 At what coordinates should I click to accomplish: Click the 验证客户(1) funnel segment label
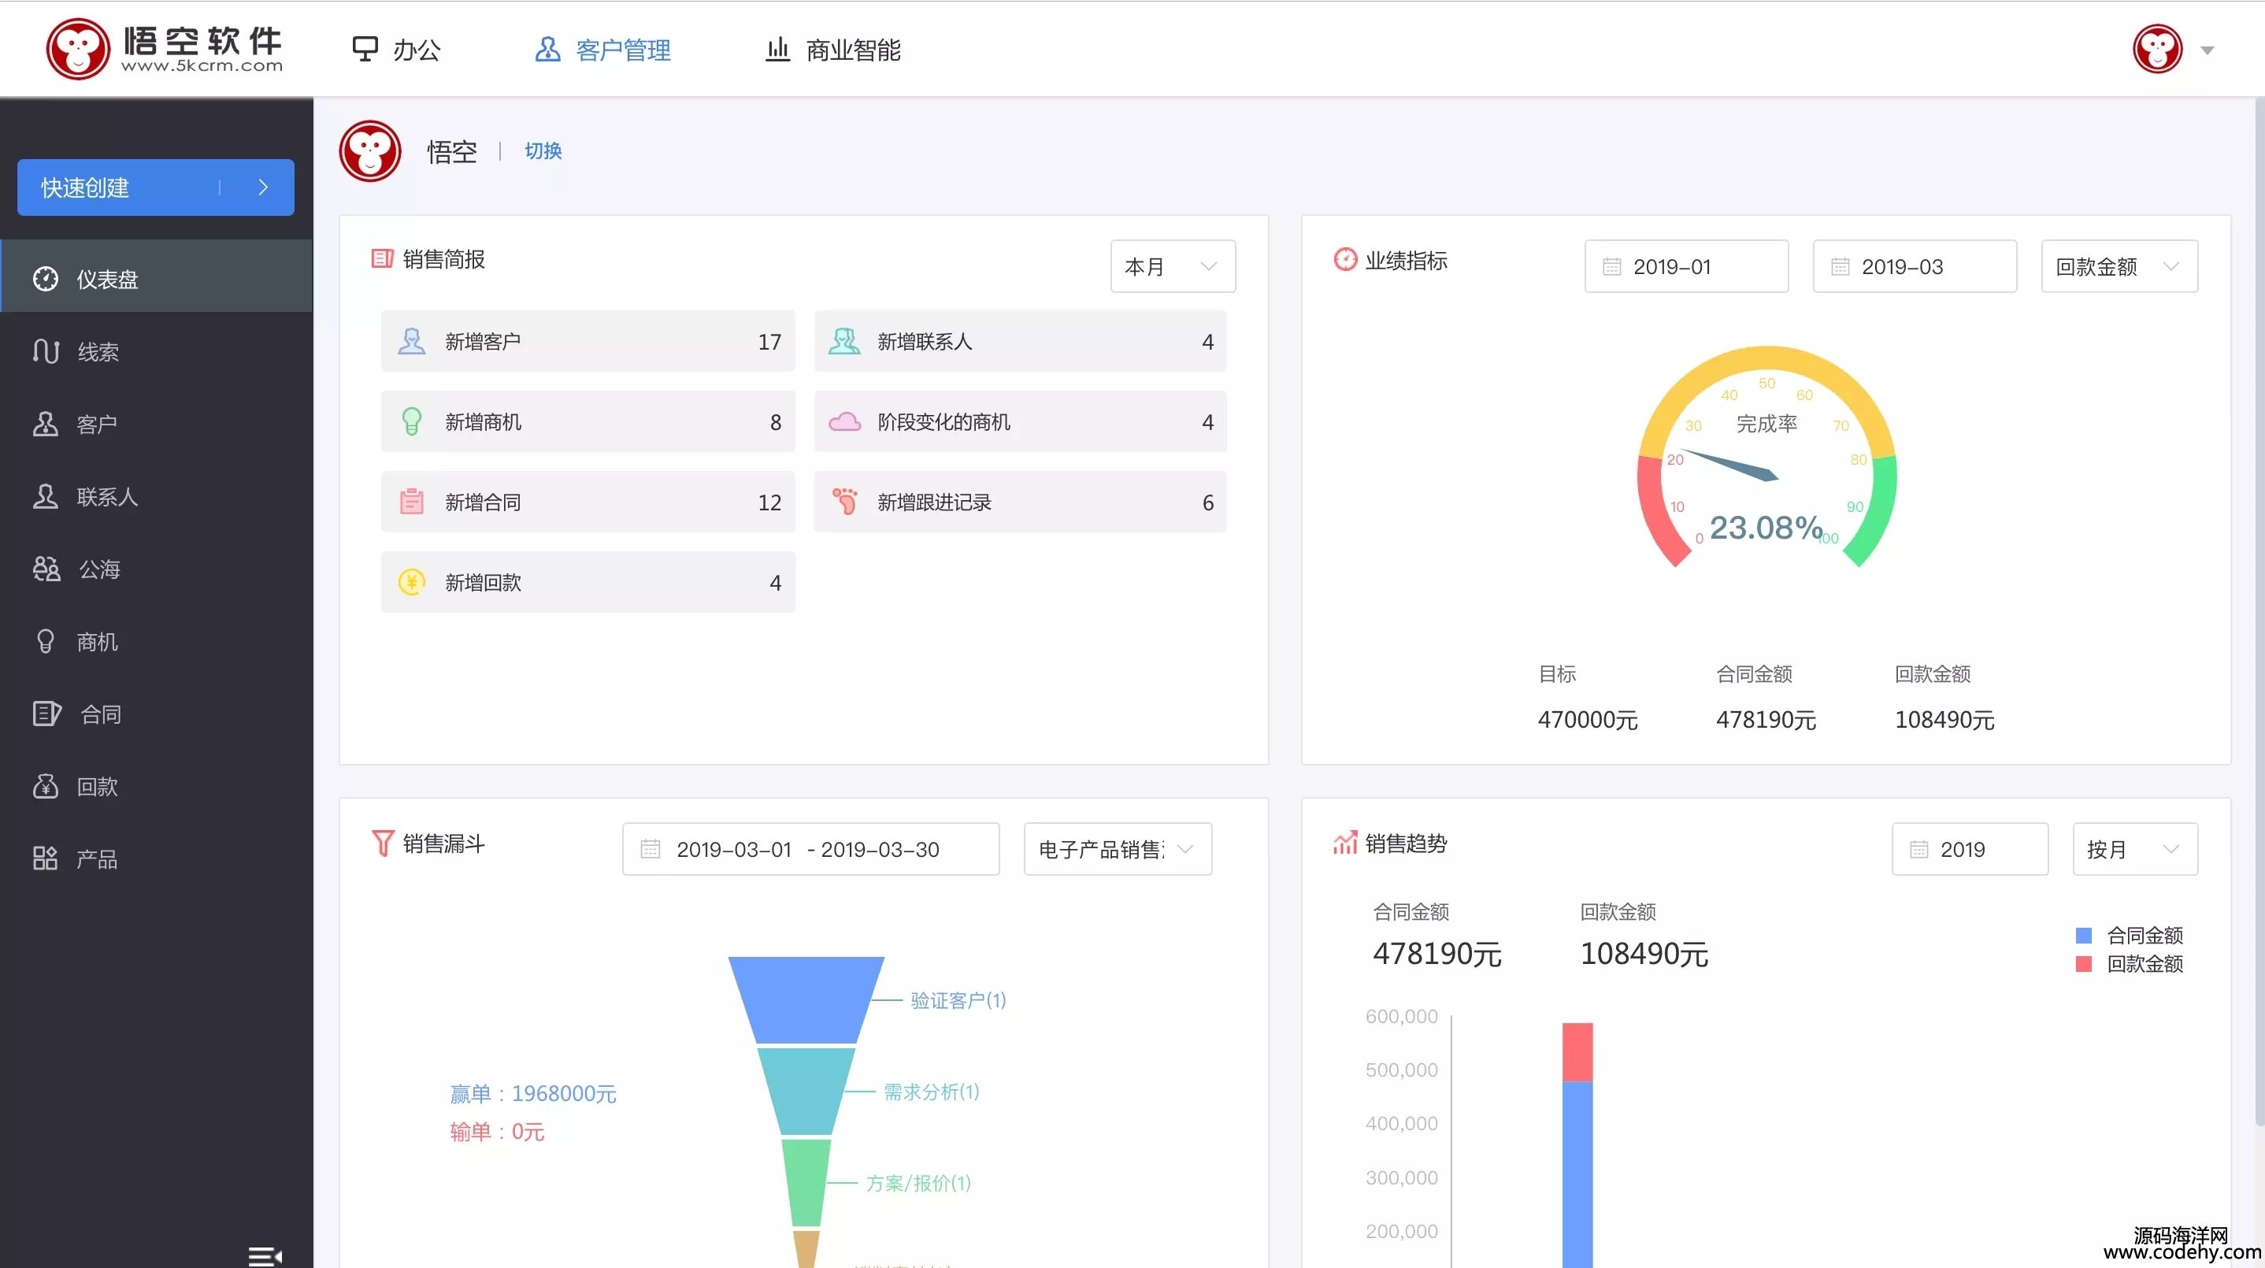(958, 1001)
